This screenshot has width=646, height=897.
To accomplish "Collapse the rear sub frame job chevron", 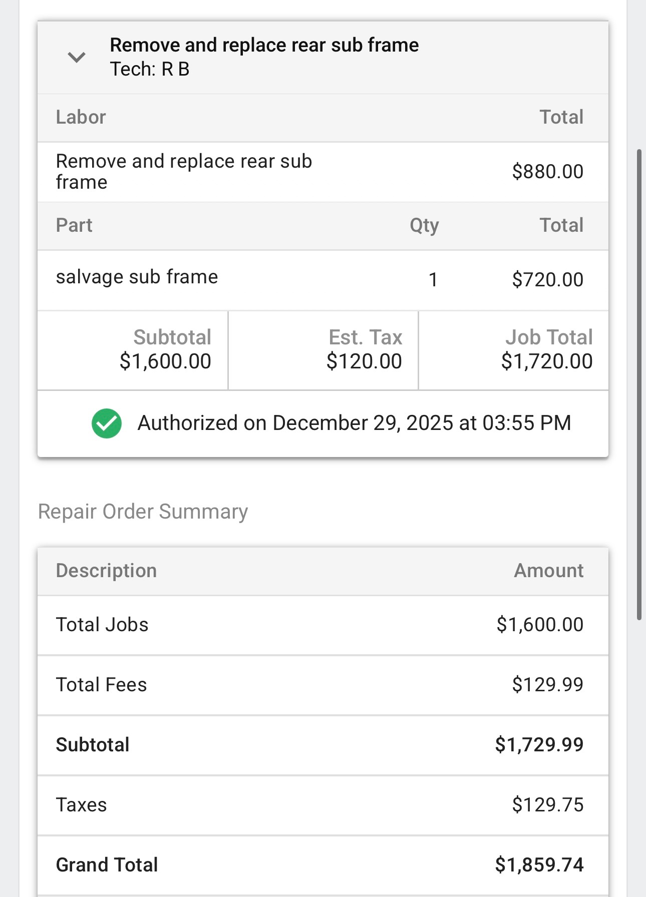I will [x=77, y=57].
